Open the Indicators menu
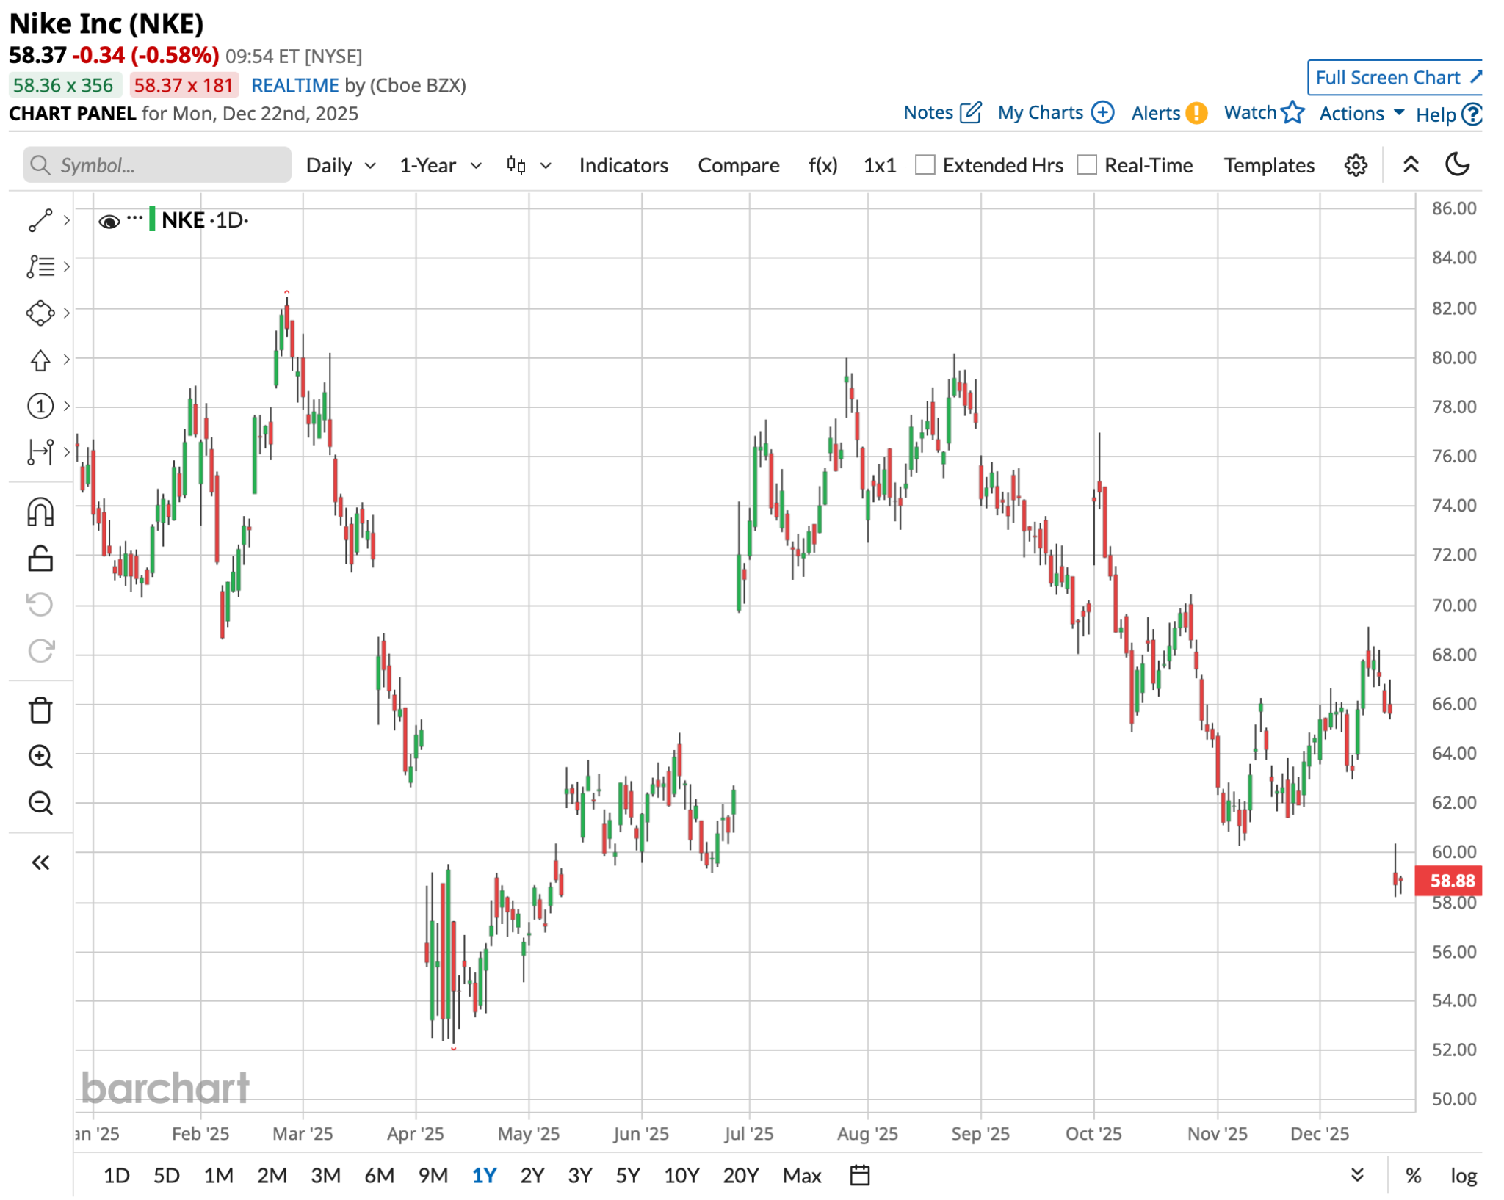The height and width of the screenshot is (1200, 1504). [623, 165]
